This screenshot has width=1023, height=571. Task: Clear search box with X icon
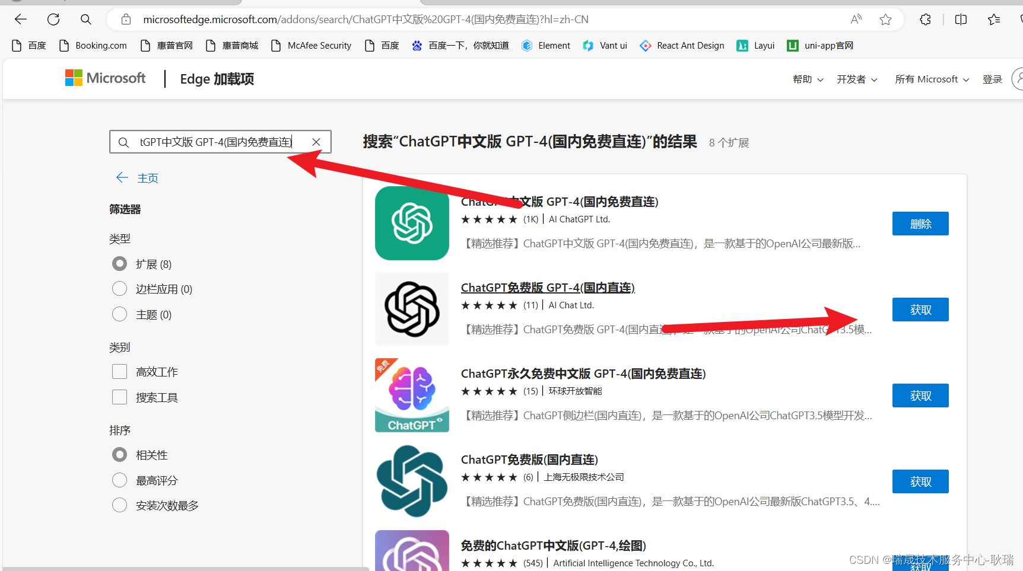coord(316,142)
